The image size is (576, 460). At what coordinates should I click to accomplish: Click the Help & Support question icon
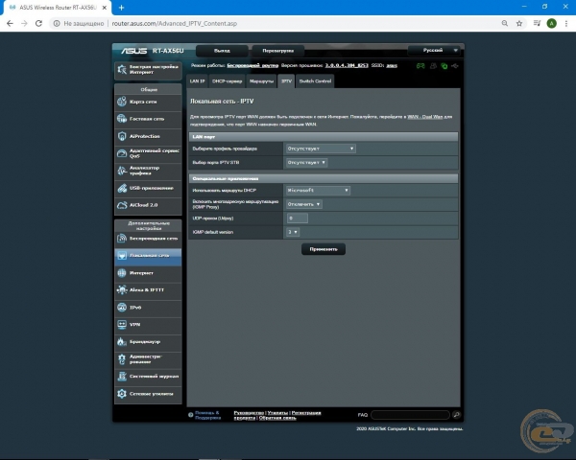pyautogui.click(x=191, y=415)
